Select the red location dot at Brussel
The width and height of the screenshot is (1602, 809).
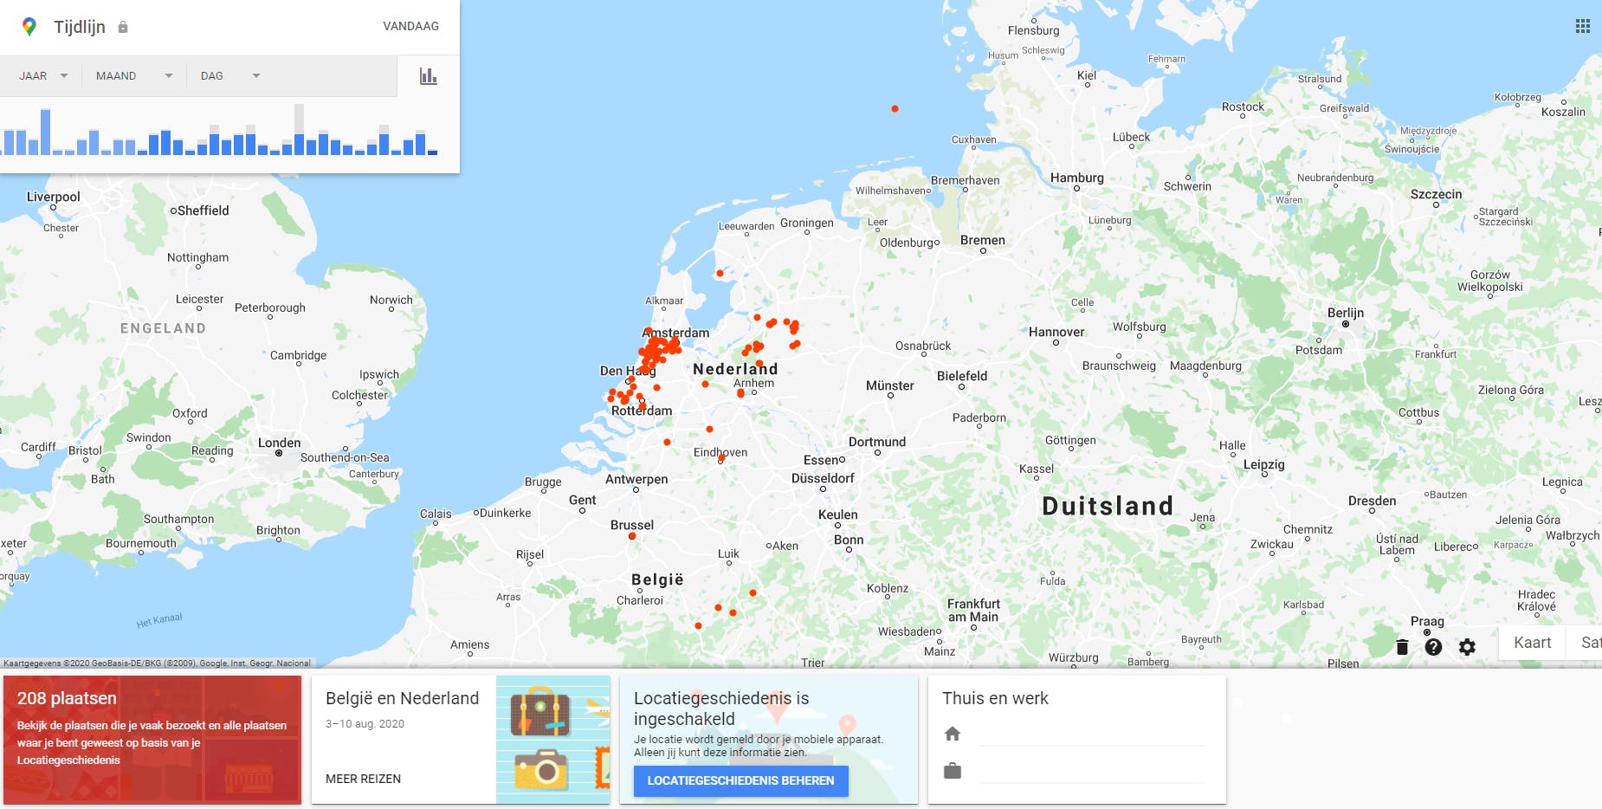(632, 536)
